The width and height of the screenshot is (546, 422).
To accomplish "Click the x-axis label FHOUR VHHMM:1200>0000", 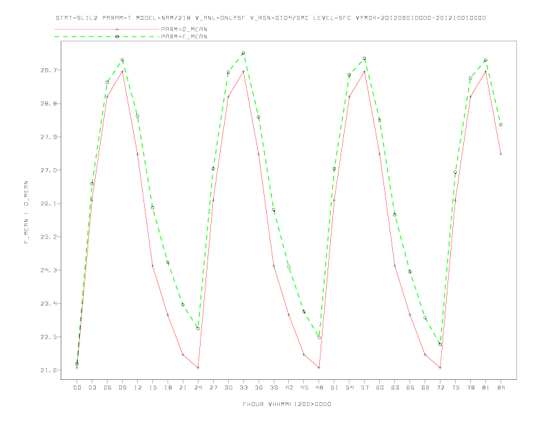I will click(287, 404).
